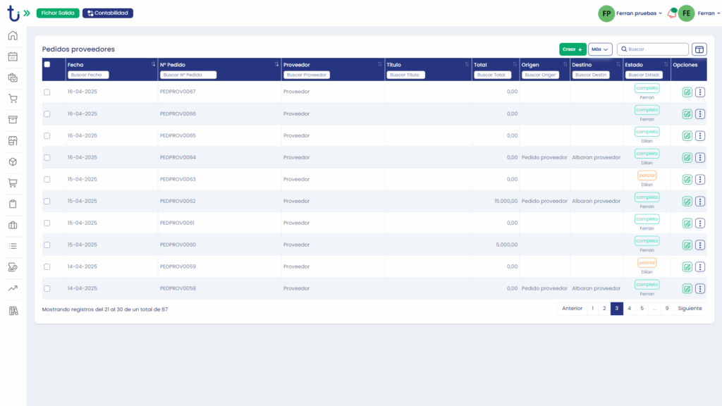Click the Crear button

pos(573,49)
